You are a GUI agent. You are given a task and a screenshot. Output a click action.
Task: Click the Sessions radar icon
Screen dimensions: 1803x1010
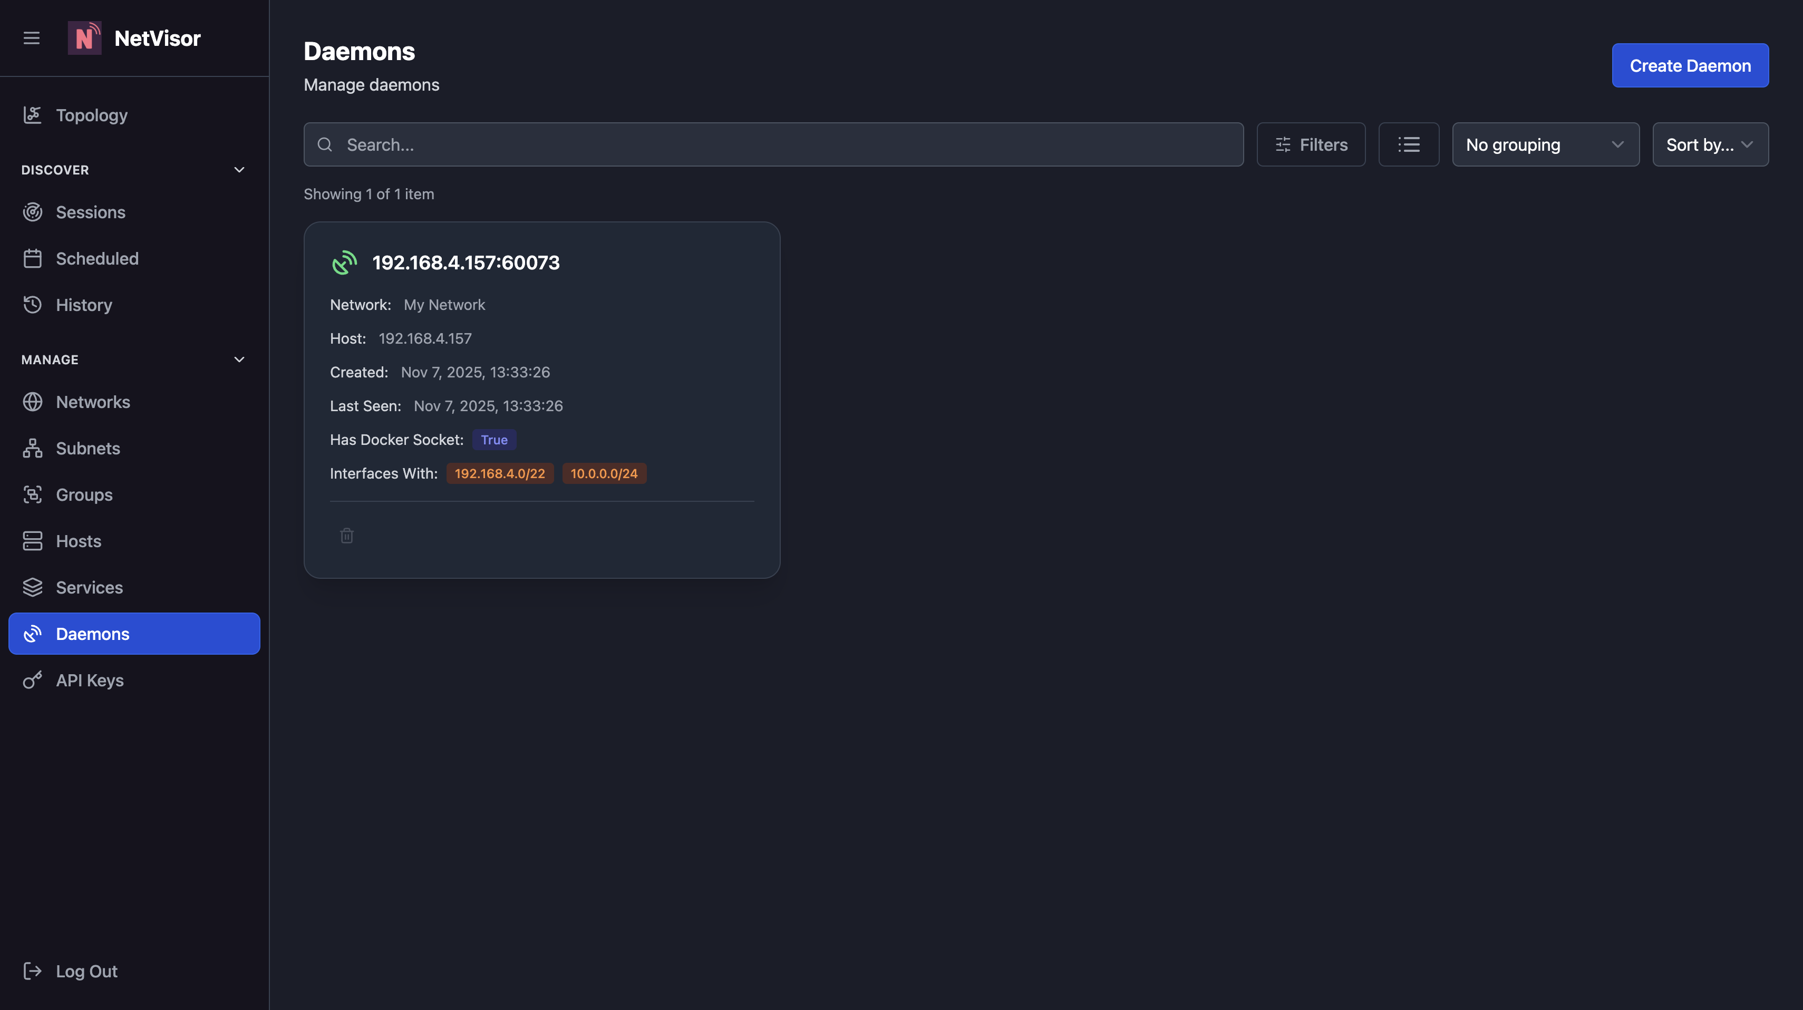point(32,212)
